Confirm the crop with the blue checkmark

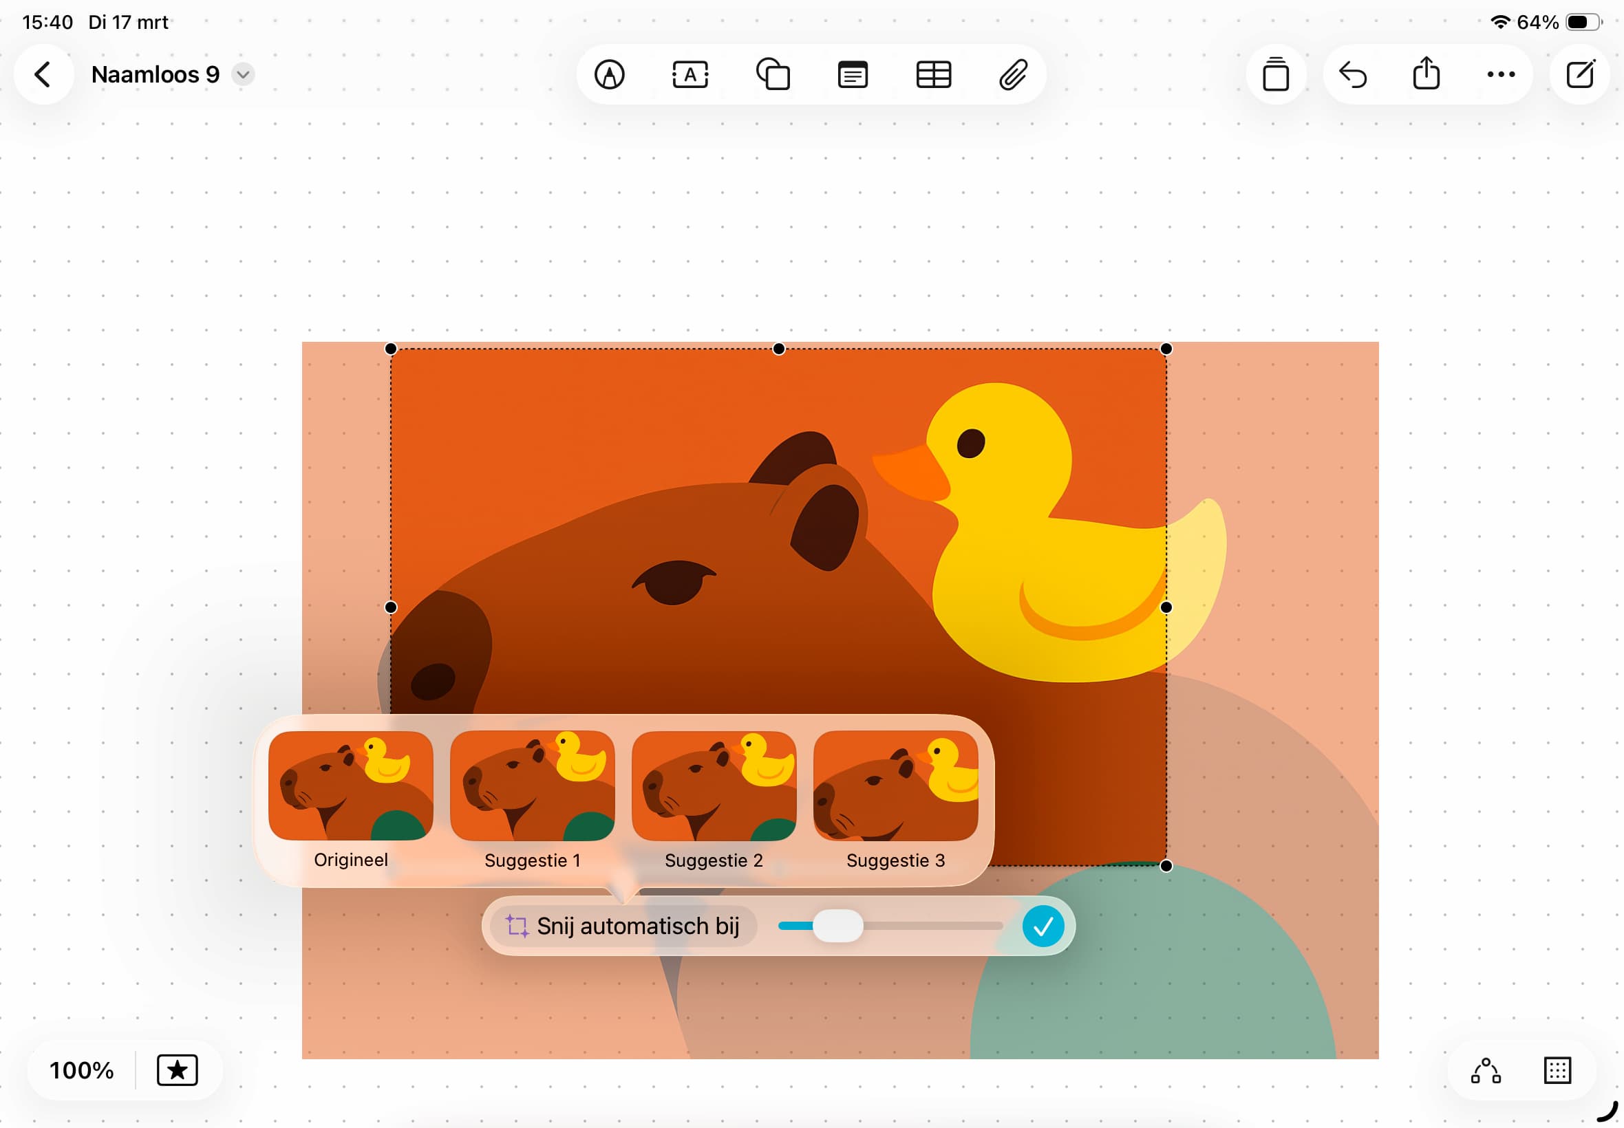click(x=1043, y=926)
